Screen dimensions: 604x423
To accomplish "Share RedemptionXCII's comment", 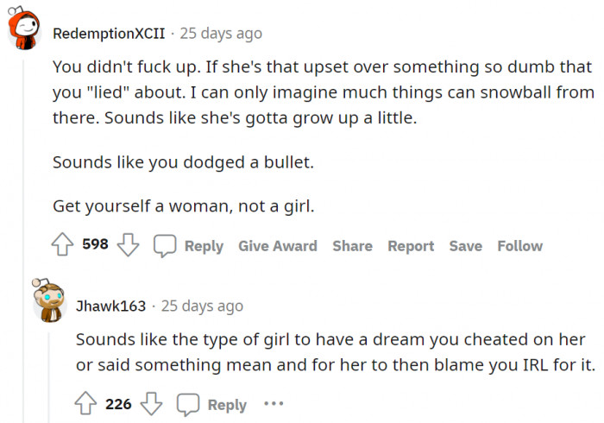I will (352, 246).
